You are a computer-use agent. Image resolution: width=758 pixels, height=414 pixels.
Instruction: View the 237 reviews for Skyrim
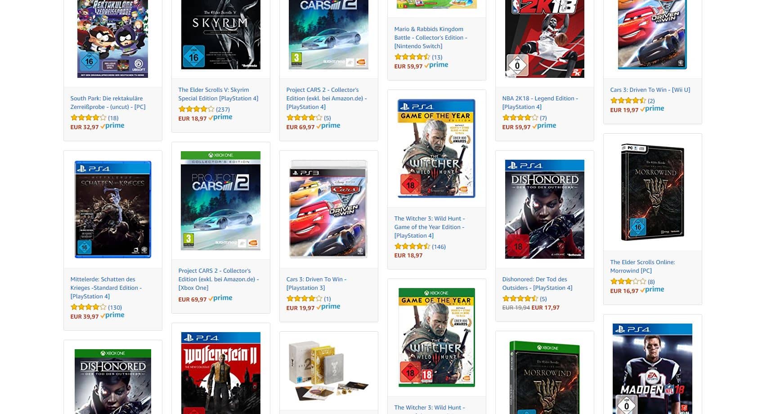223,109
